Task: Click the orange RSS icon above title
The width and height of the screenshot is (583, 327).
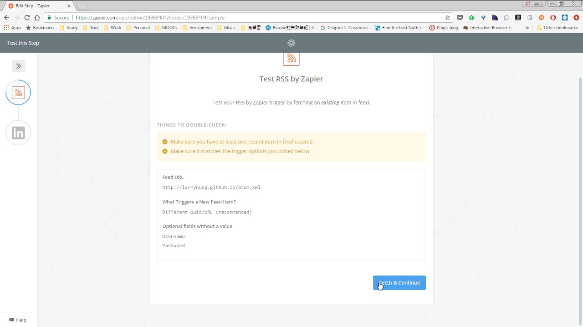Action: [x=291, y=59]
